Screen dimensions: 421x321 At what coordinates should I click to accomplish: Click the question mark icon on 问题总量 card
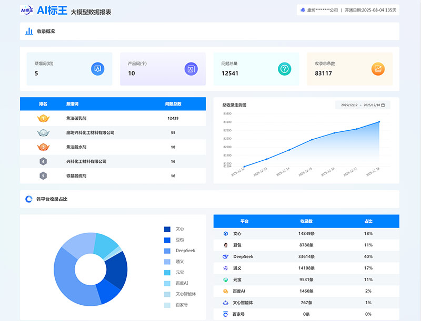point(284,69)
